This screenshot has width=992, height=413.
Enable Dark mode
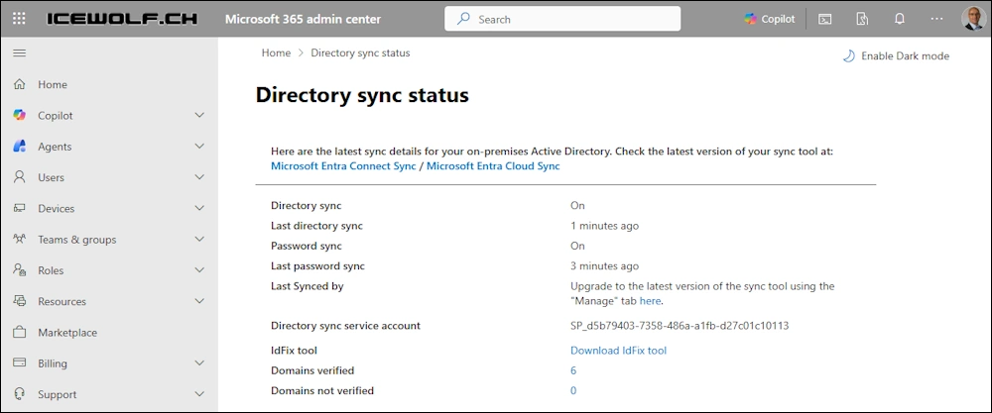pos(896,56)
